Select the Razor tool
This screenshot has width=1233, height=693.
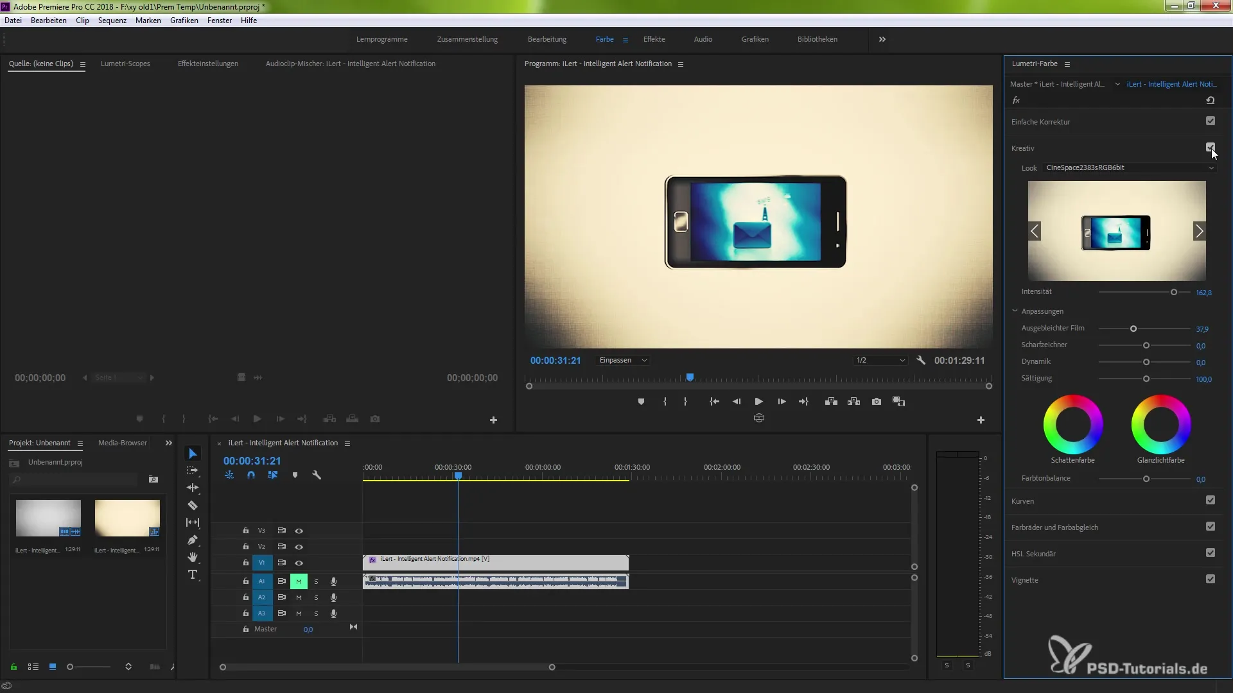pyautogui.click(x=193, y=505)
